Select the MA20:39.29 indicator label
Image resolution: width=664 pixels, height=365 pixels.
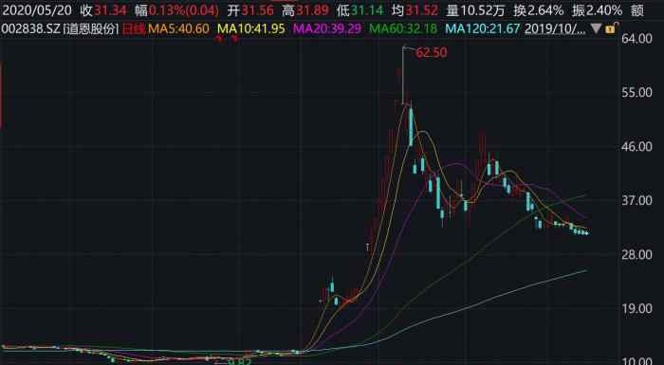pos(327,29)
